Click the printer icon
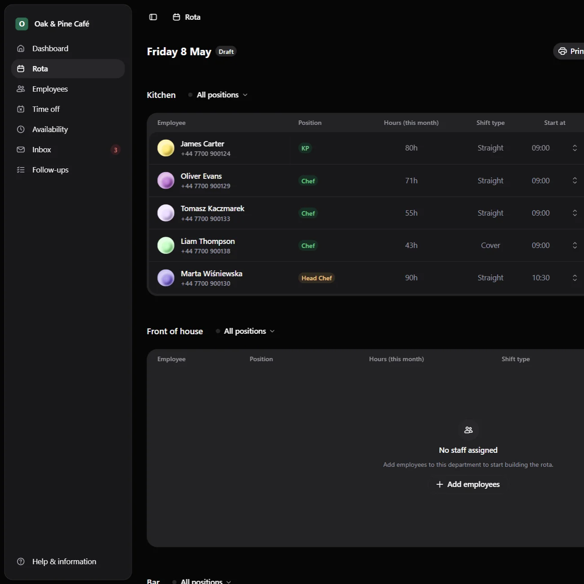 pos(562,51)
